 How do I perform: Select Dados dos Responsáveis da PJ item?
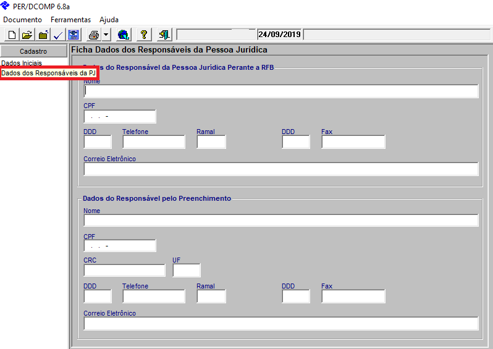(x=48, y=74)
